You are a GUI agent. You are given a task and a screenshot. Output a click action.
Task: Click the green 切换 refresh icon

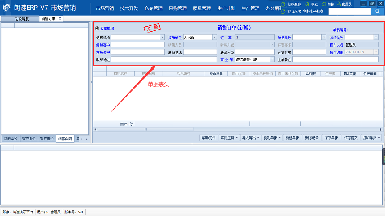click(x=324, y=4)
